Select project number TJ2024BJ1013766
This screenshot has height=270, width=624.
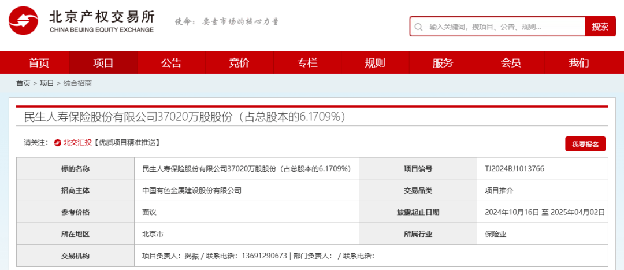coord(515,168)
